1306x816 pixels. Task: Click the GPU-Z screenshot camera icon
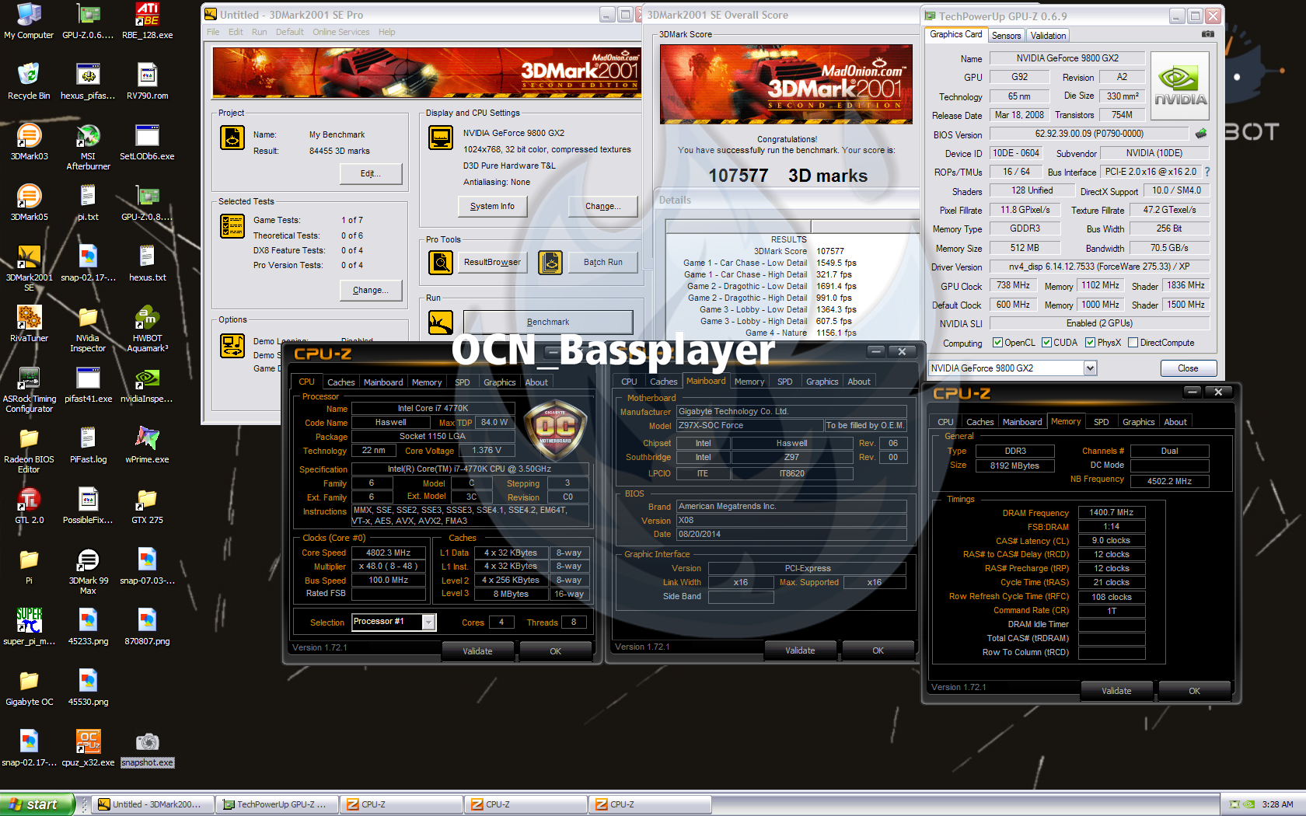(1207, 34)
